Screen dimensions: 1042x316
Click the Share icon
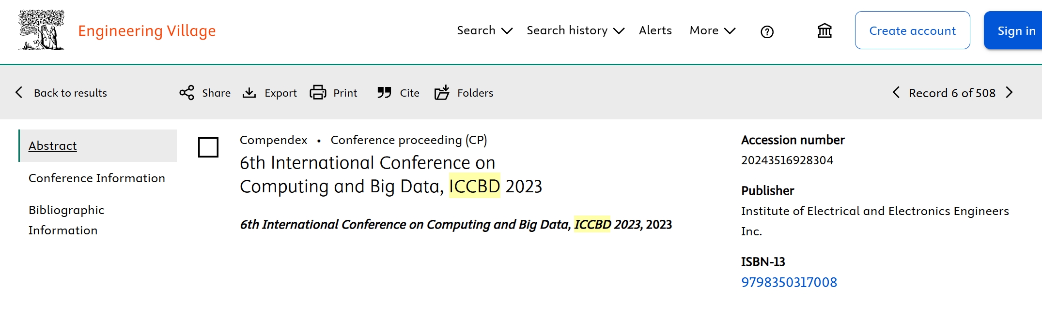click(x=187, y=93)
